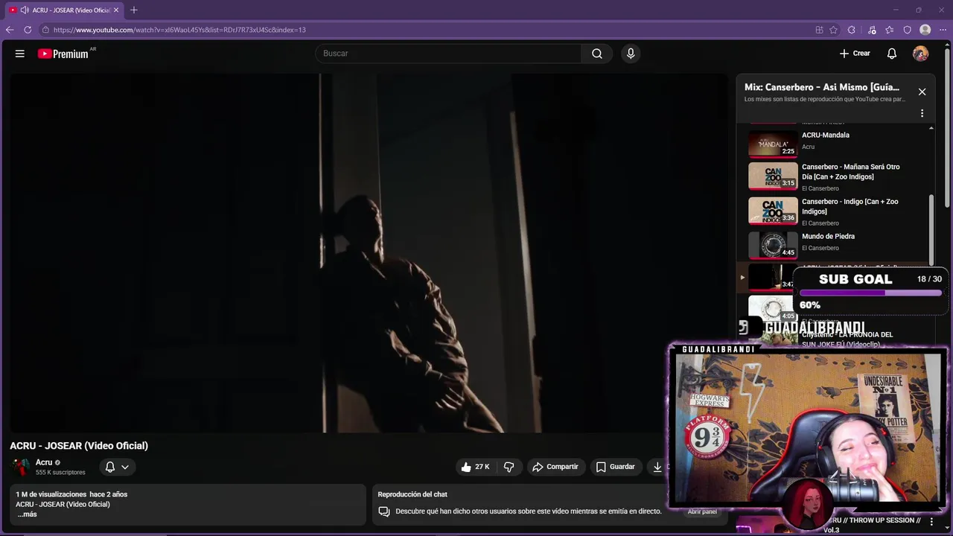
Task: Like the video with 27 K
Action: [x=475, y=467]
